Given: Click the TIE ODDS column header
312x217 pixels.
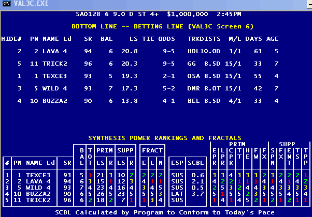Looking at the screenshot, I should coord(159,39).
